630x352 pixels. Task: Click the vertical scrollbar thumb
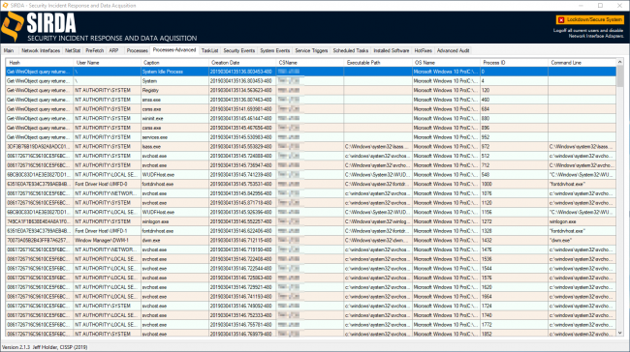pos(620,76)
